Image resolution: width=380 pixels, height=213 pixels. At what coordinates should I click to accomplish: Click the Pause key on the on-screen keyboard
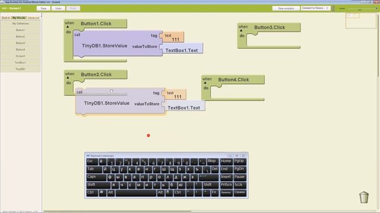coord(240,177)
